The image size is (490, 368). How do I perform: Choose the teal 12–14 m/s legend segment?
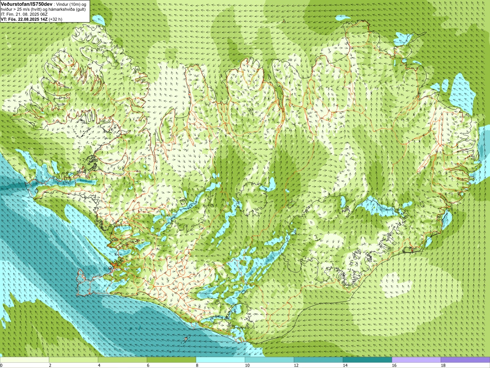tap(318, 360)
